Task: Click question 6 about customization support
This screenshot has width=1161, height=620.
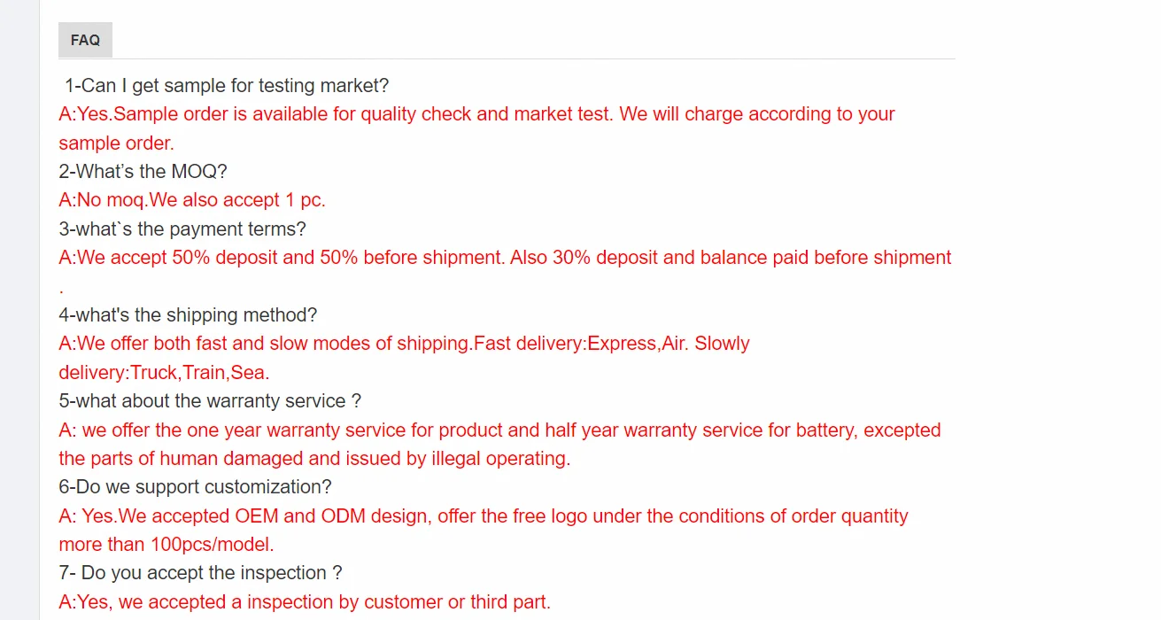Action: point(195,486)
